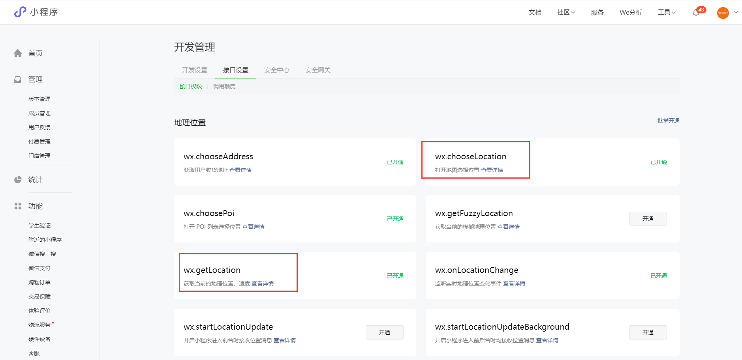This screenshot has height=360, width=742.
Task: Click the 功能 grid icon
Action: 18,206
